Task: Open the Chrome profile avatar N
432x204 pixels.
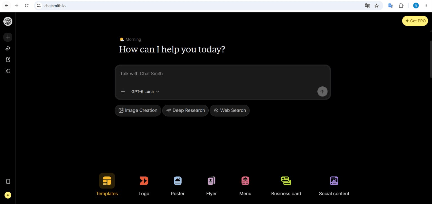Action: pos(416,6)
